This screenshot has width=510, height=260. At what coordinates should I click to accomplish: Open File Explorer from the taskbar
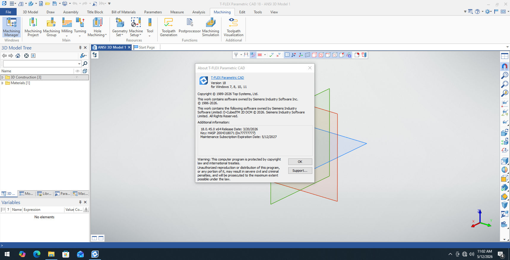coord(51,254)
